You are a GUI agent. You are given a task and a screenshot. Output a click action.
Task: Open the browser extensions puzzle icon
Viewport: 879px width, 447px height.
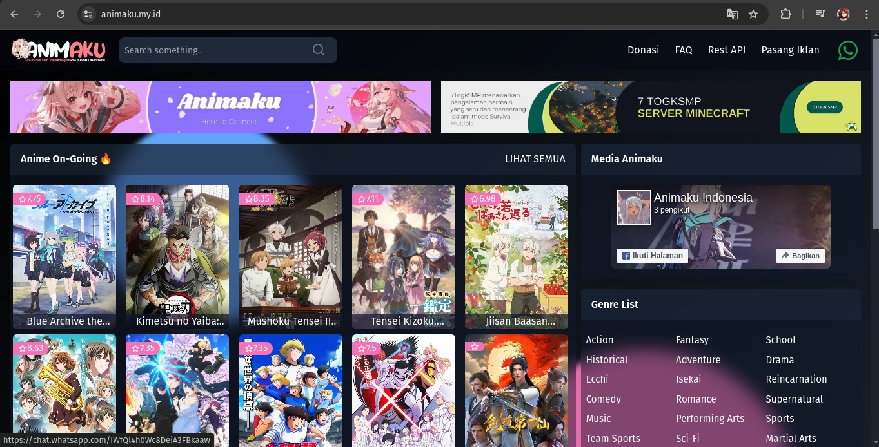[785, 14]
